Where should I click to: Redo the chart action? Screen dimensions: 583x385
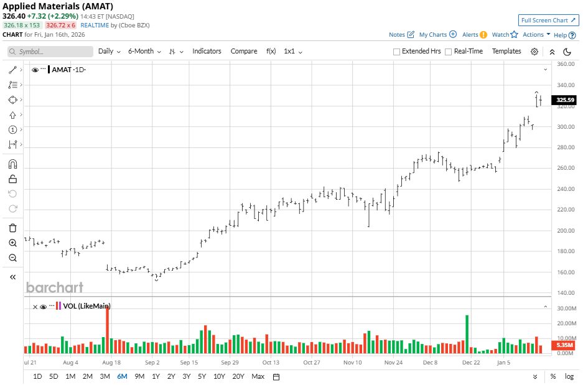click(x=12, y=208)
